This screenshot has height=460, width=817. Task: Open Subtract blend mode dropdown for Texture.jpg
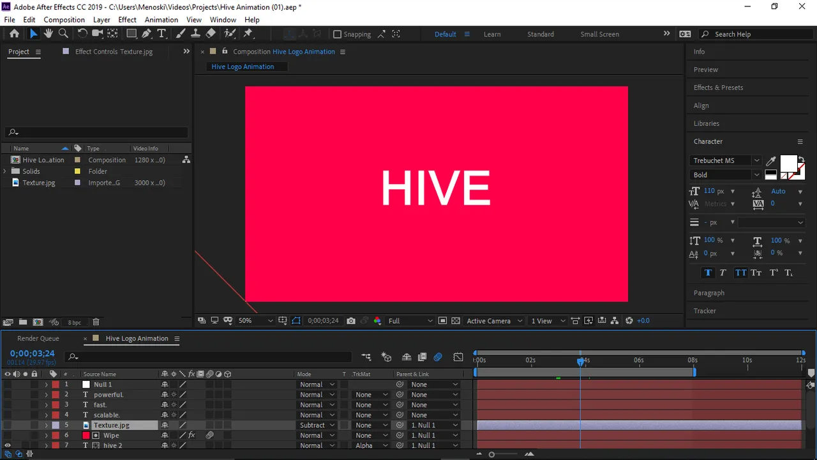(x=317, y=425)
